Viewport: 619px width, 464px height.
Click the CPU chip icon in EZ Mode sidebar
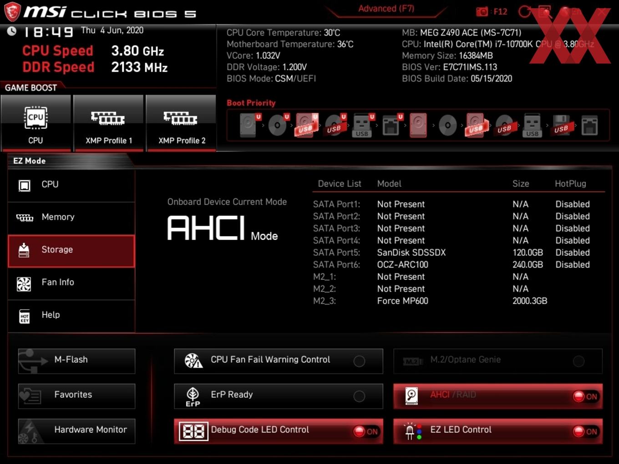(x=24, y=185)
